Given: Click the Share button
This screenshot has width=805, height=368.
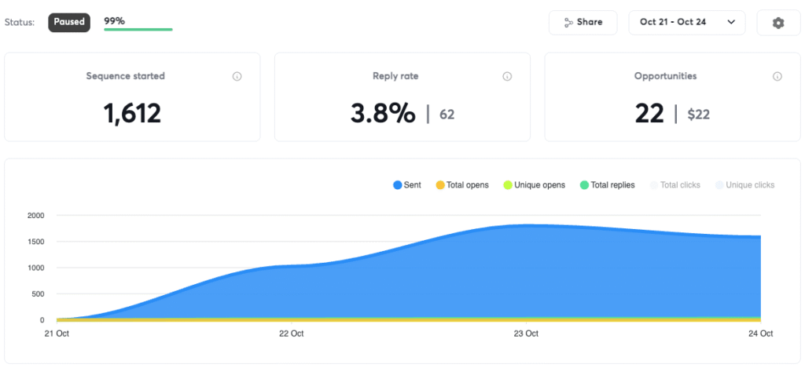Looking at the screenshot, I should 583,23.
